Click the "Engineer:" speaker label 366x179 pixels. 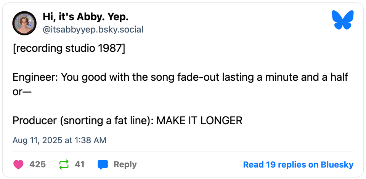(x=35, y=77)
